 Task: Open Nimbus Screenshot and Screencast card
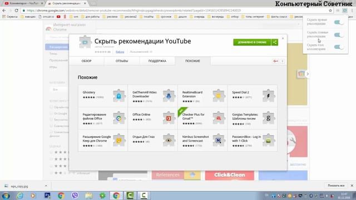[202, 140]
